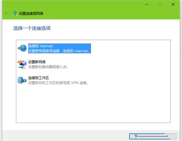Image resolution: width=182 pixels, height=141 pixels.
Task: Click the disabled maximize window button
Action: pyautogui.click(x=160, y=4)
